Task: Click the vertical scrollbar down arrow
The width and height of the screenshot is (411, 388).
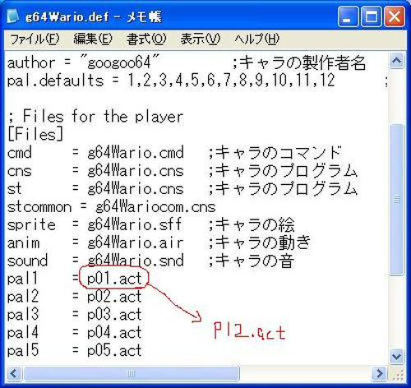Action: pos(396,356)
